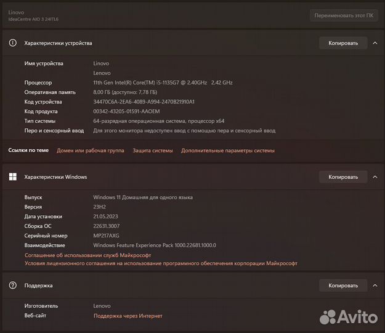Copy support info with Копировать button
Screen dimensions: 385x333
pos(343,286)
